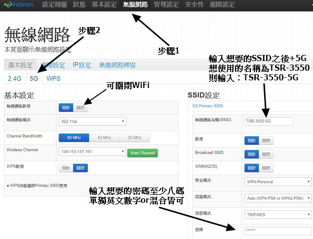
Task: Click the Hitron logo
Action: pyautogui.click(x=18, y=5)
